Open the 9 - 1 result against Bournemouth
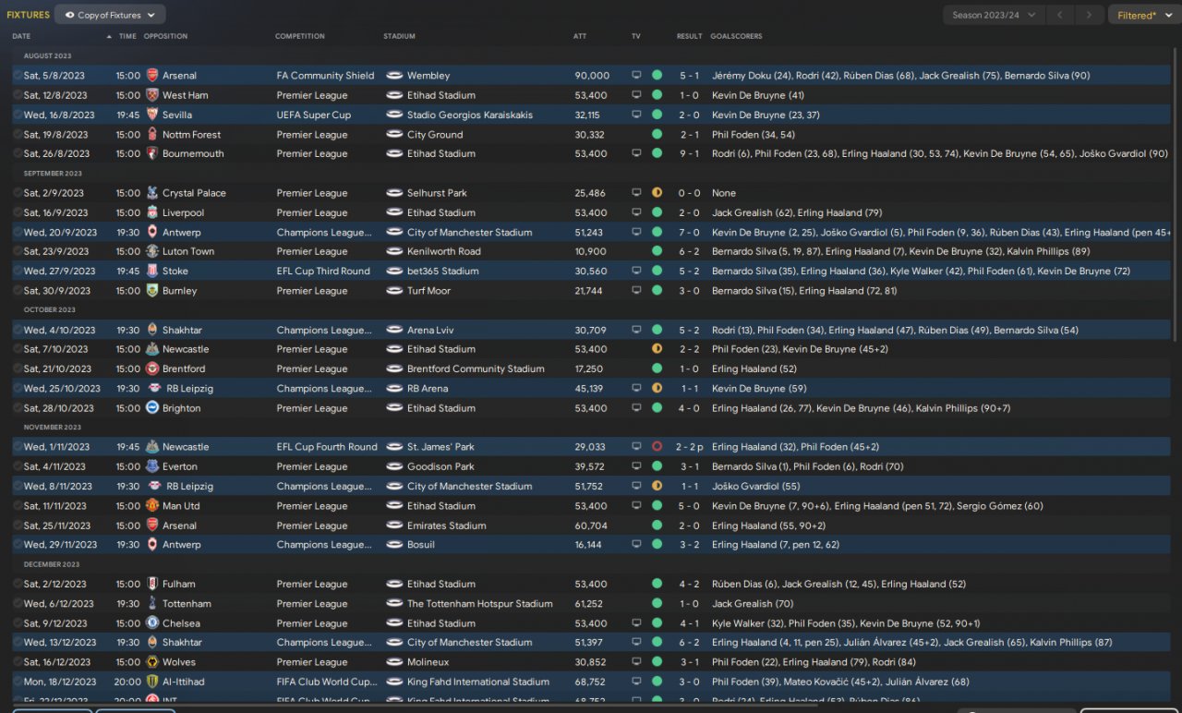This screenshot has height=713, width=1182. coord(690,153)
